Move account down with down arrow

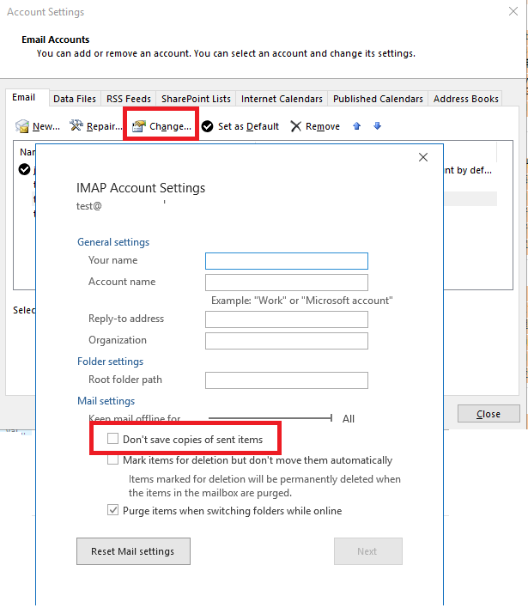click(377, 126)
